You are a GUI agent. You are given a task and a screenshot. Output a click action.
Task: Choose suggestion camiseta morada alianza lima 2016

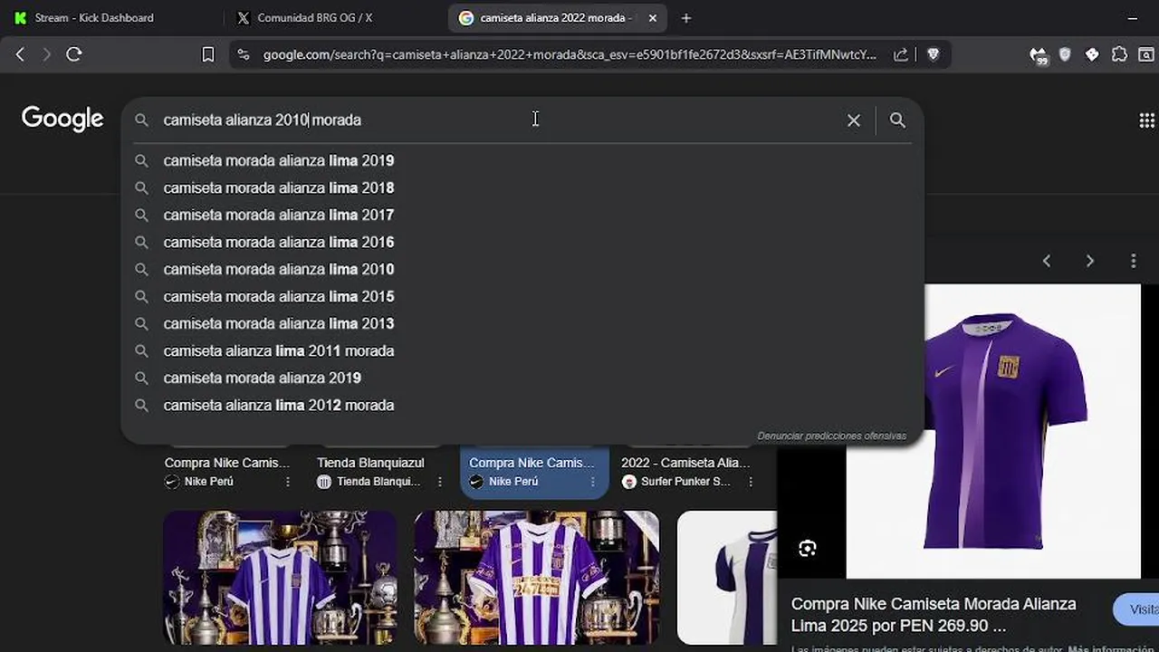[x=522, y=242]
